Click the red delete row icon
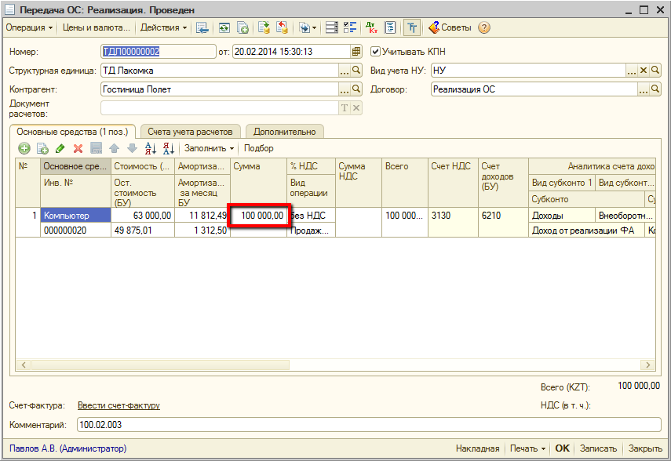 pyautogui.click(x=78, y=148)
